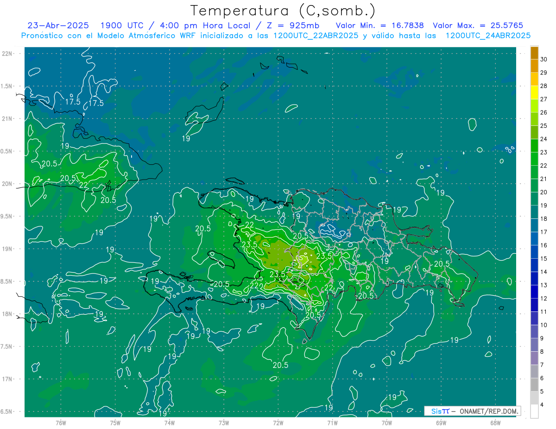The image size is (556, 429).
Task: Click the '21N' latitude axis label
Action: (7, 118)
